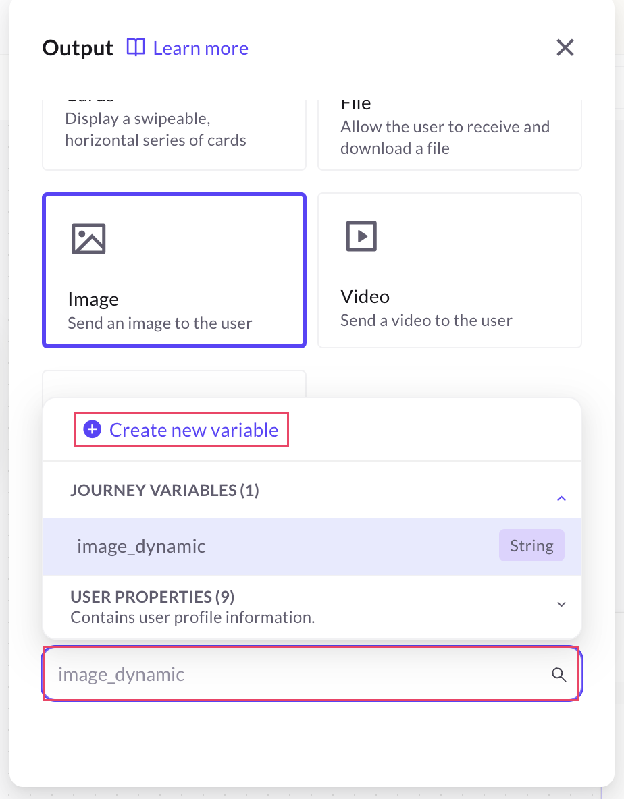Select the image_dynamic variable
Image resolution: width=624 pixels, height=799 pixels.
click(x=141, y=546)
